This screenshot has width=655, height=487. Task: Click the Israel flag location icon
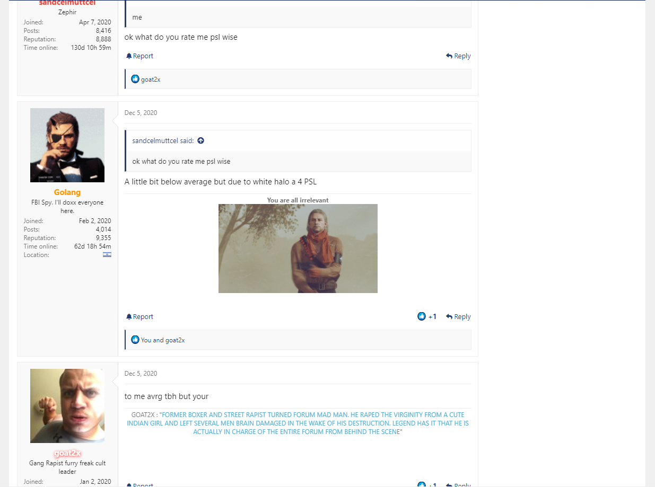(107, 255)
